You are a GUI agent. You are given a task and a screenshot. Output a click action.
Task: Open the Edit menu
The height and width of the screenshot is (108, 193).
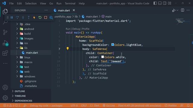(19, 3)
